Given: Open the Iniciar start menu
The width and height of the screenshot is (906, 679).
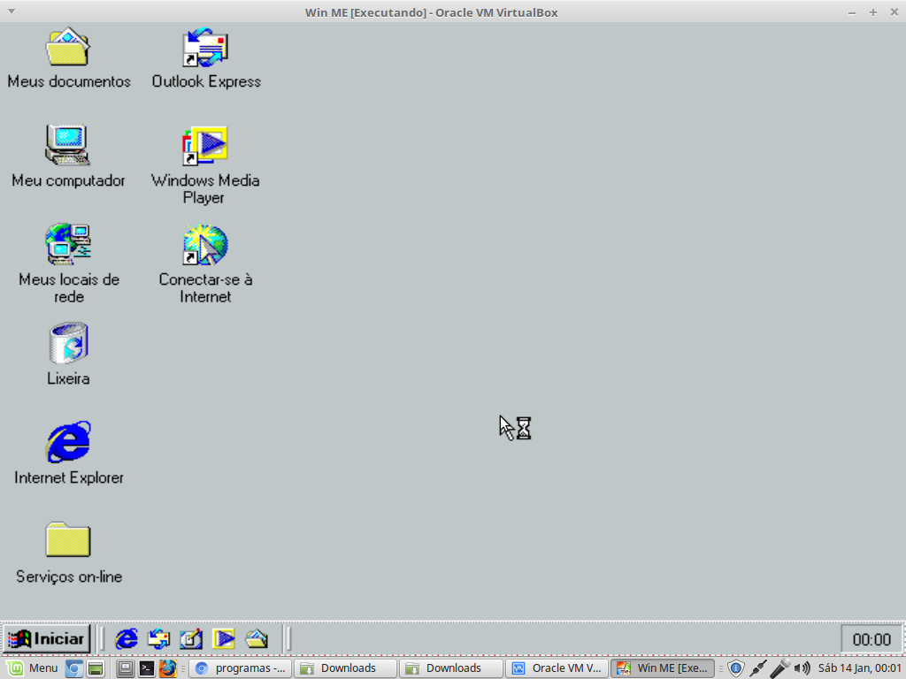Looking at the screenshot, I should [x=47, y=638].
